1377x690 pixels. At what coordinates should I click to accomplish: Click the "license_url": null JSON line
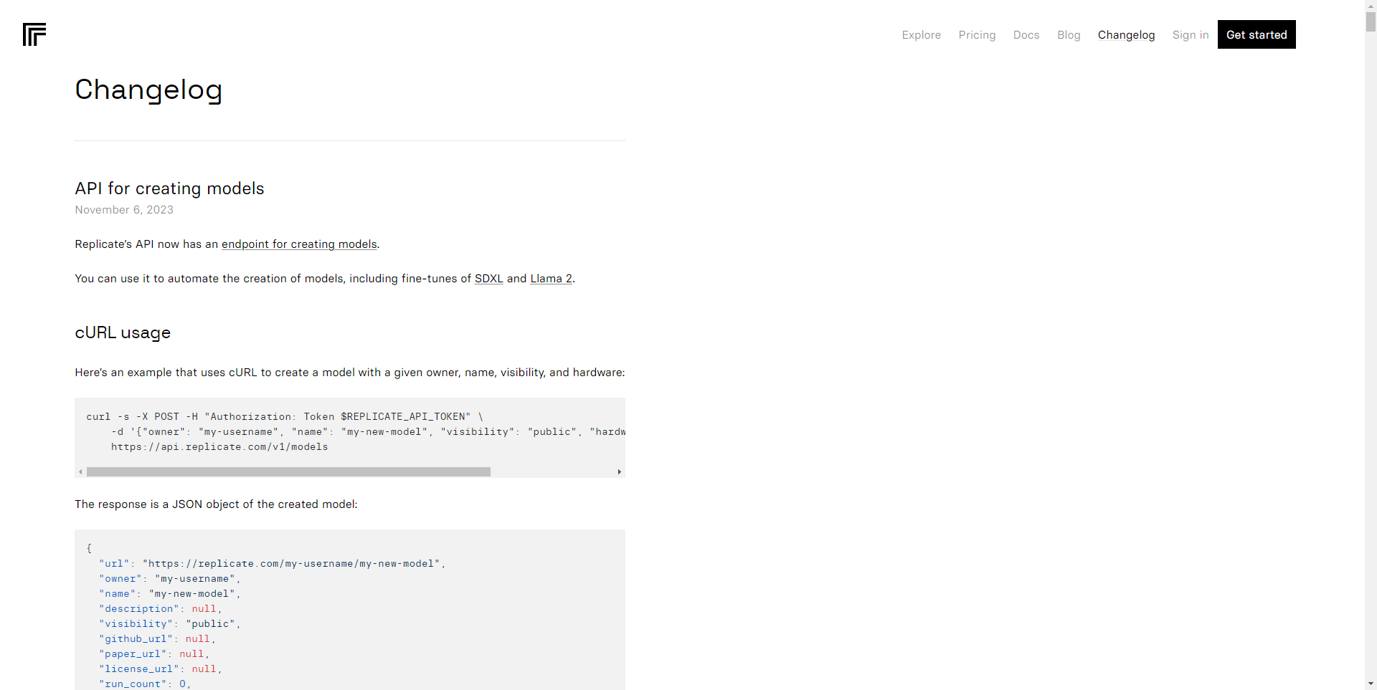tap(160, 669)
